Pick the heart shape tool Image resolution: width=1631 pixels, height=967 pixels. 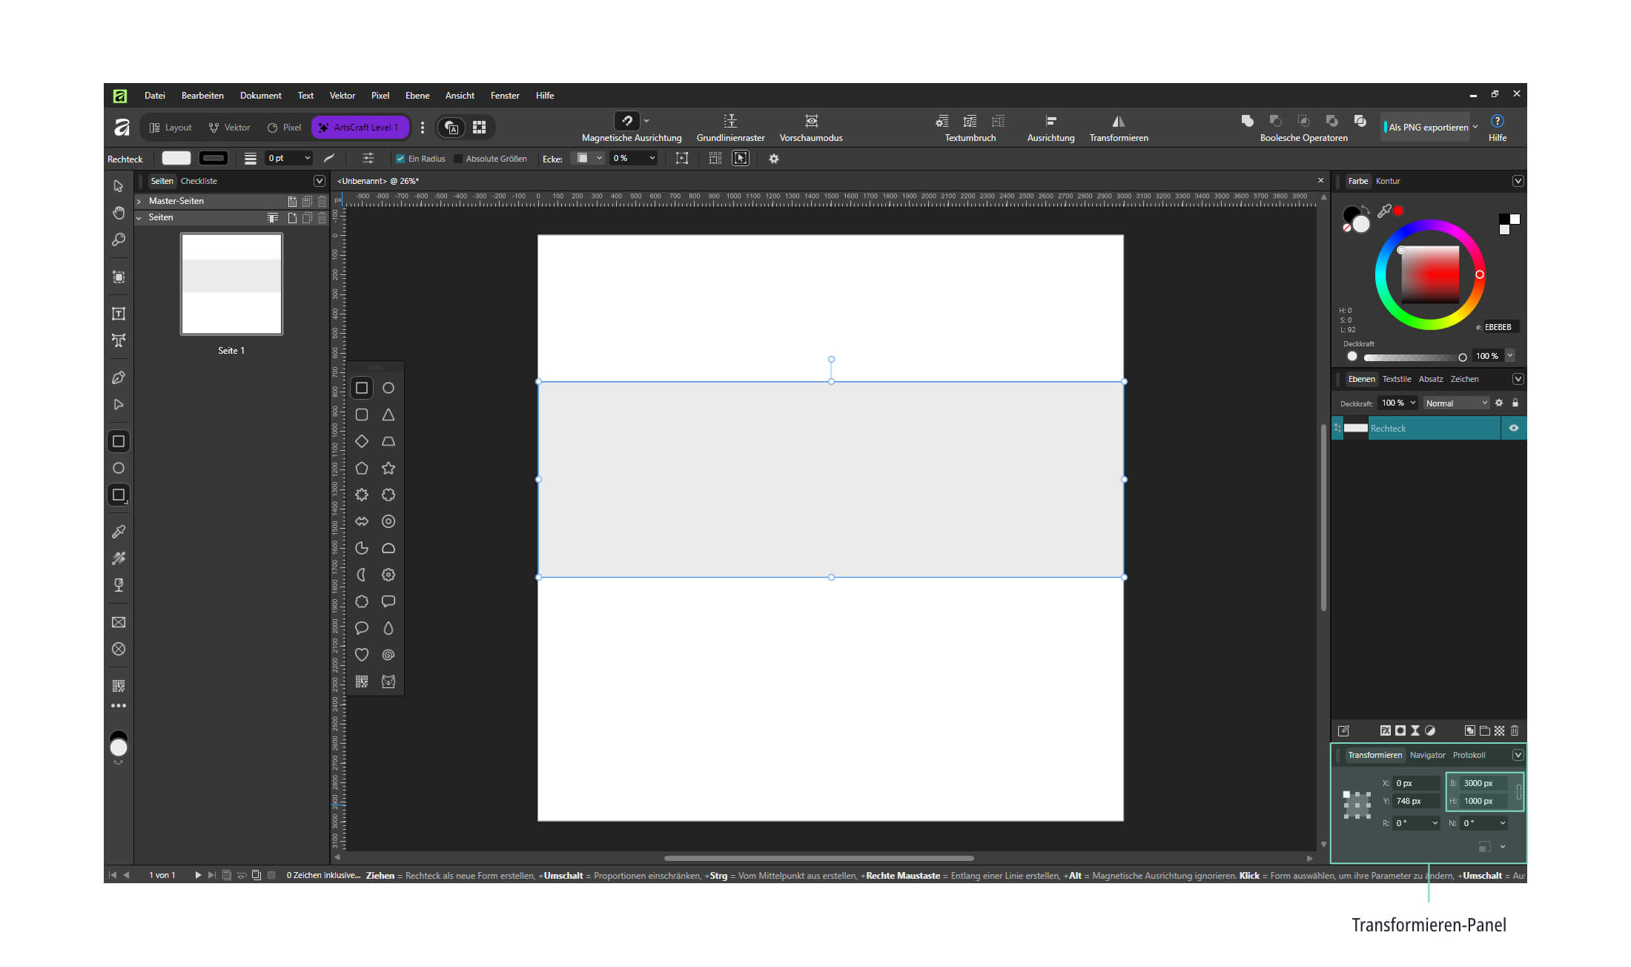(x=362, y=655)
